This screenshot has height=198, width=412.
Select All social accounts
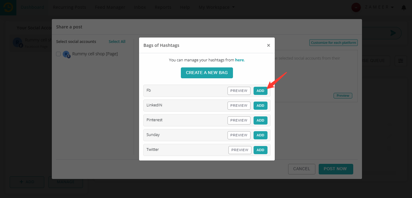pyautogui.click(x=117, y=41)
